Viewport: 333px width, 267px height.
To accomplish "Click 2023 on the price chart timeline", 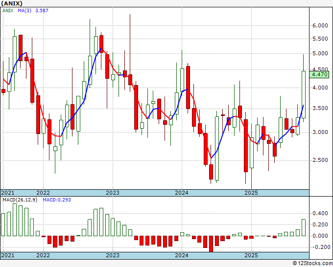I will tap(113, 193).
